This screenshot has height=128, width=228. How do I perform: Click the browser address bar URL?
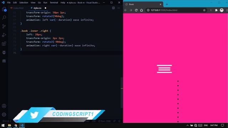(x=164, y=10)
